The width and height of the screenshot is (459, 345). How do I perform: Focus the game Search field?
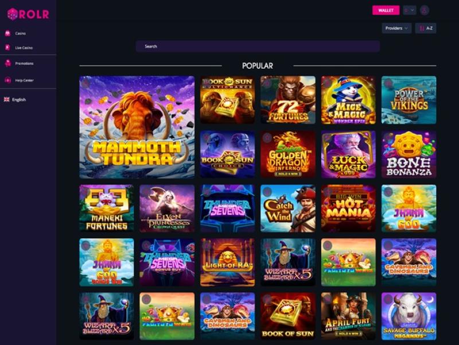click(258, 46)
